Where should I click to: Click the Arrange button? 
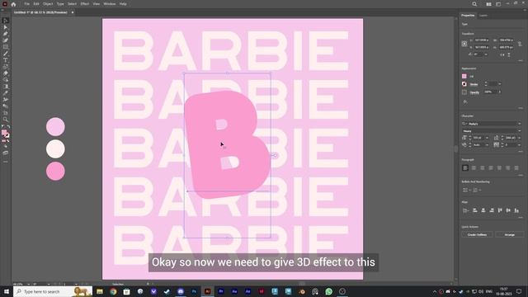[510, 234]
